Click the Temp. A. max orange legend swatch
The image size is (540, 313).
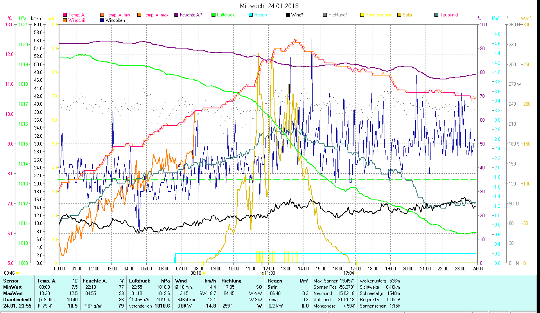(139, 15)
